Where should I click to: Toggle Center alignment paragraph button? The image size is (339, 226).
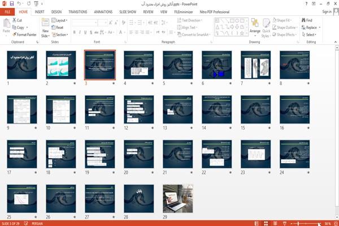(136, 32)
